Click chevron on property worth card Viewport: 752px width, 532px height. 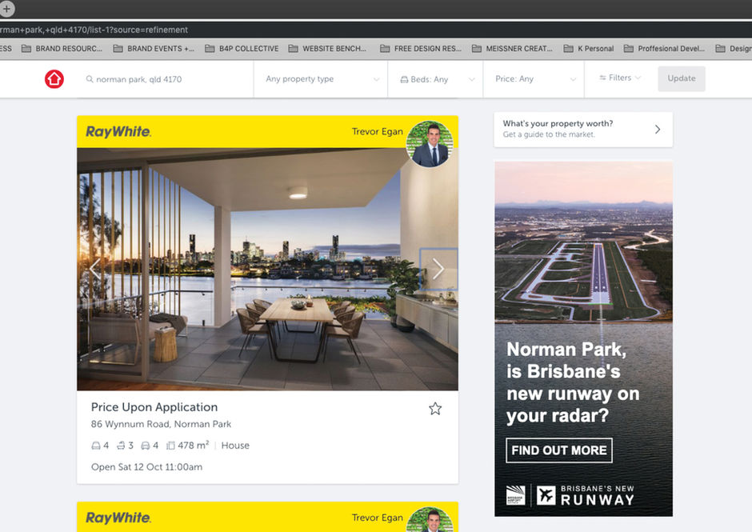pos(658,129)
